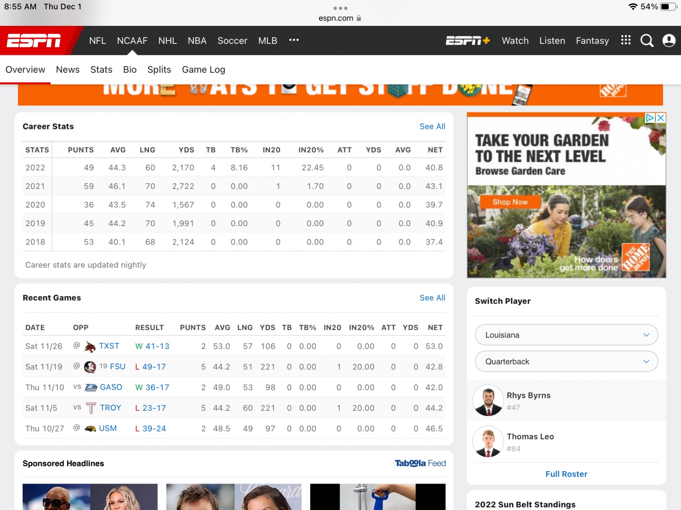Close the Home Depot ad with X
Screen dimensions: 681x510
(661, 118)
